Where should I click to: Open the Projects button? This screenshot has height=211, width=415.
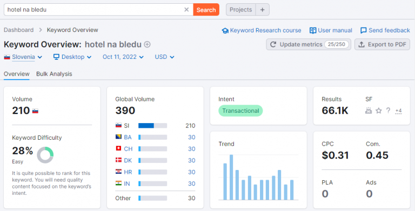(x=240, y=10)
